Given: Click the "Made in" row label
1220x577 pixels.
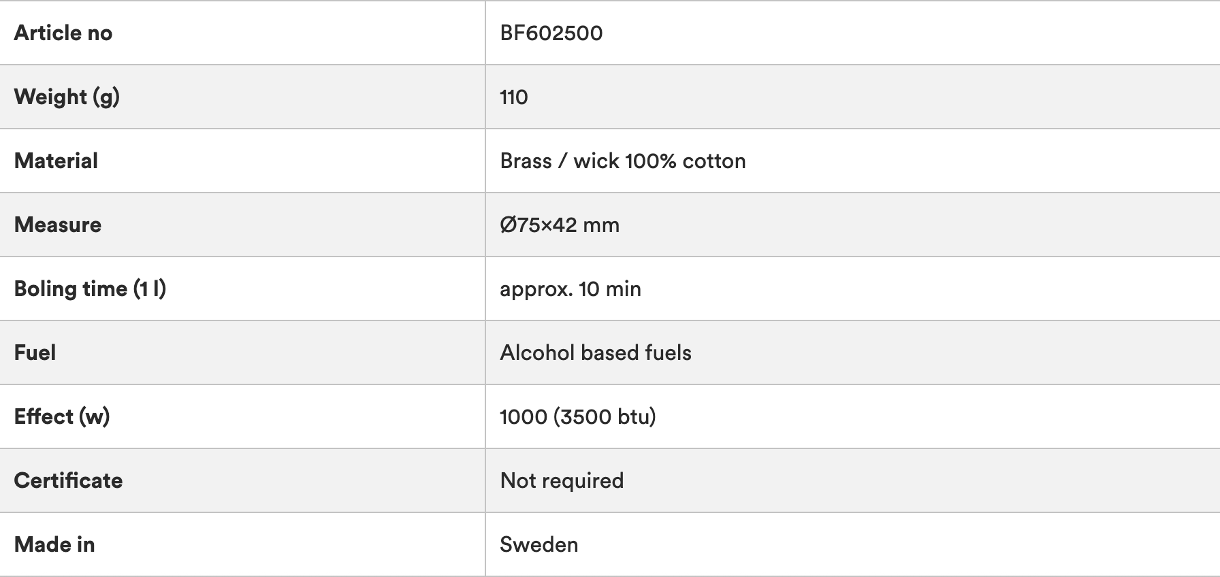Looking at the screenshot, I should pyautogui.click(x=54, y=544).
